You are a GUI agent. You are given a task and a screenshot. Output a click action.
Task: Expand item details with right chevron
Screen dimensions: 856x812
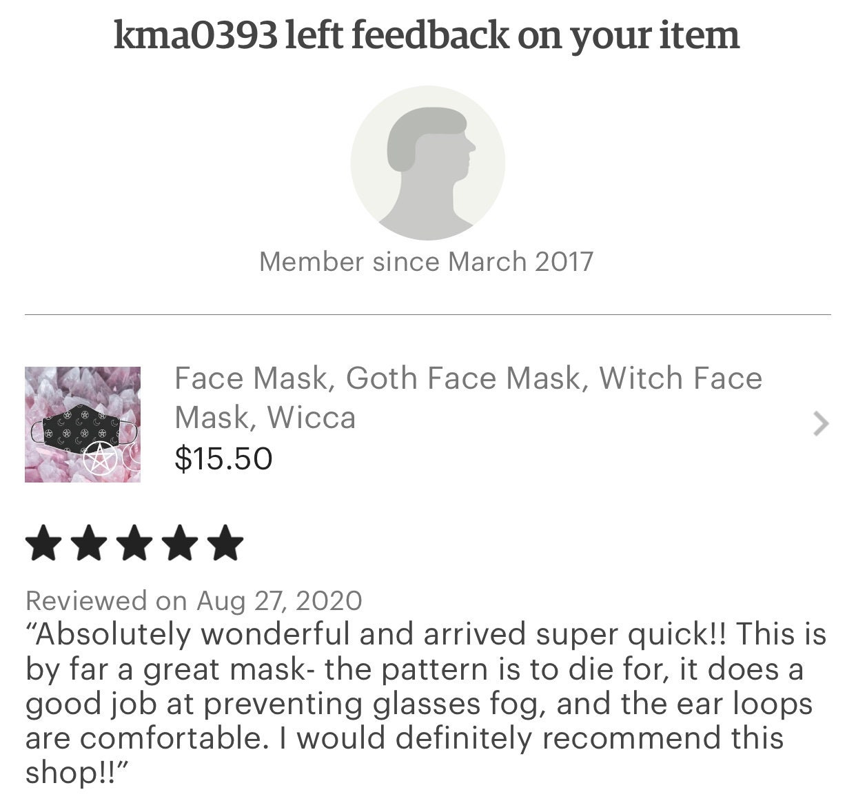(x=820, y=424)
